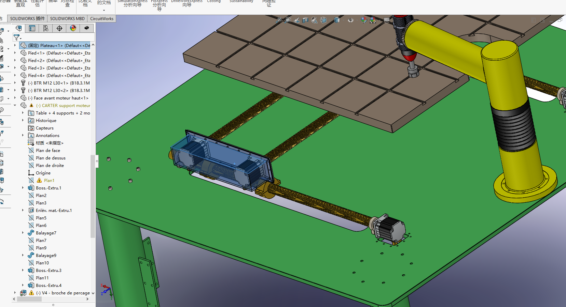This screenshot has height=307, width=566.
Task: Open the CircuitWorks chip panel tab
Action: tap(87, 28)
